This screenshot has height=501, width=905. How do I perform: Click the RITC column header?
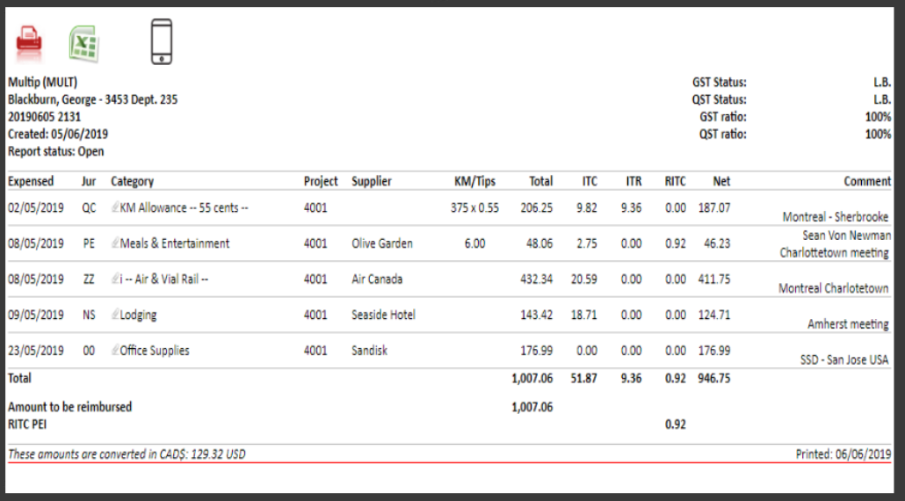click(x=676, y=181)
